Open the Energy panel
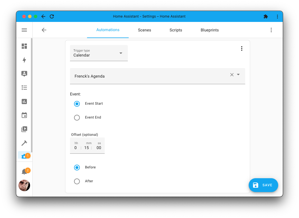The image size is (299, 218). point(24,60)
